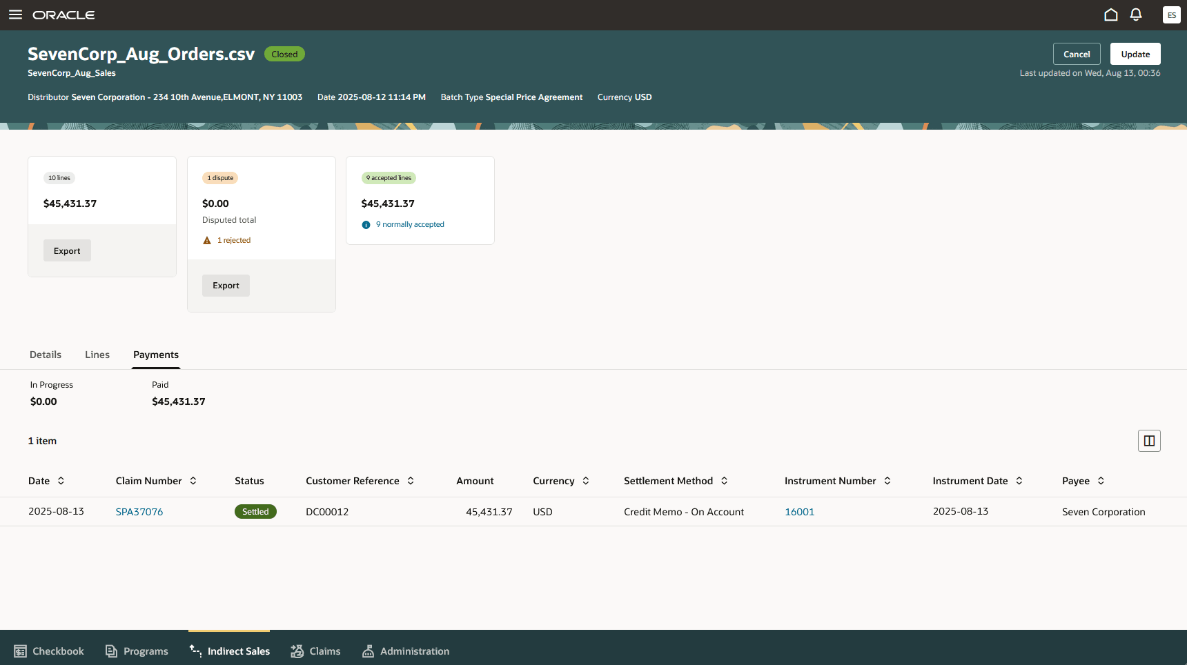Screen dimensions: 1187x665
Task: Click the Cancel button
Action: point(1077,54)
